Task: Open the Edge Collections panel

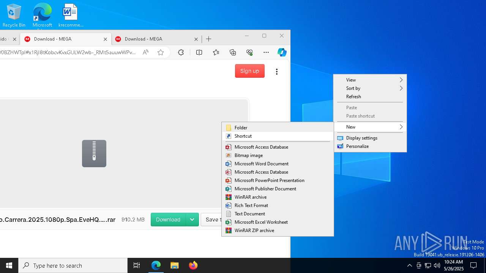Action: [x=233, y=52]
